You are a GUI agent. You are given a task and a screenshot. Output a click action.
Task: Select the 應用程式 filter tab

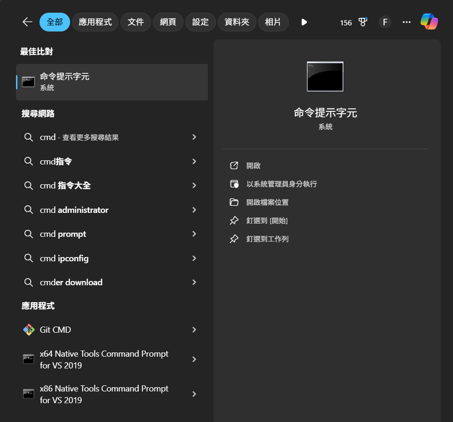pyautogui.click(x=95, y=22)
